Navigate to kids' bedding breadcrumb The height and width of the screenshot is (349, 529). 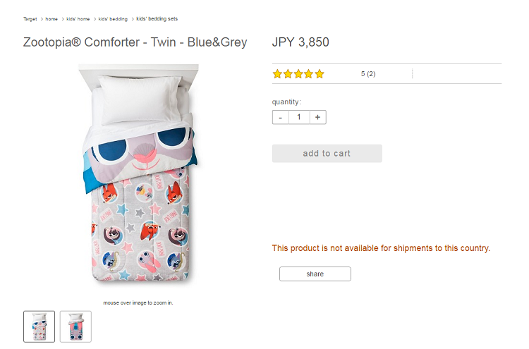pyautogui.click(x=113, y=19)
